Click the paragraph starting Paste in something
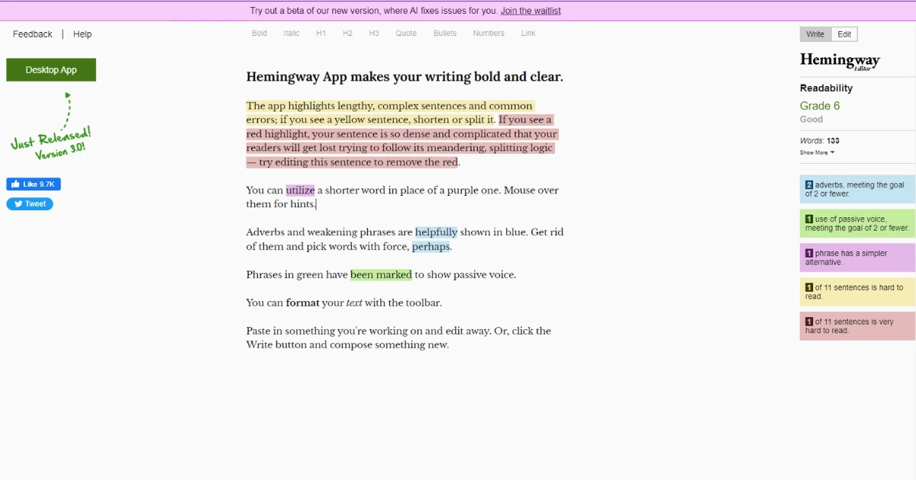The image size is (916, 480). pyautogui.click(x=398, y=338)
